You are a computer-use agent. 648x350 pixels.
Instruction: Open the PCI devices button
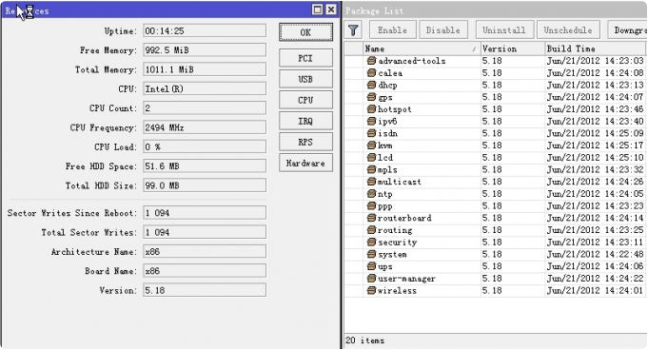pos(305,58)
